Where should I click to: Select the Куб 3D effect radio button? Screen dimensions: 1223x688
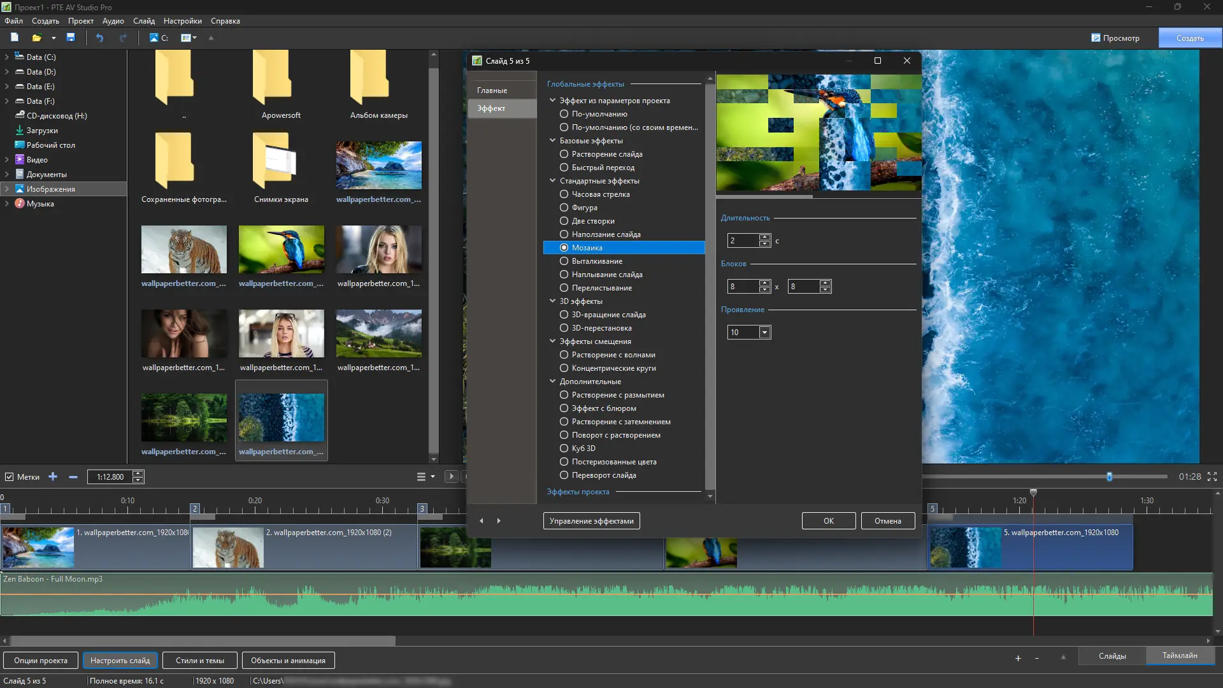[564, 448]
